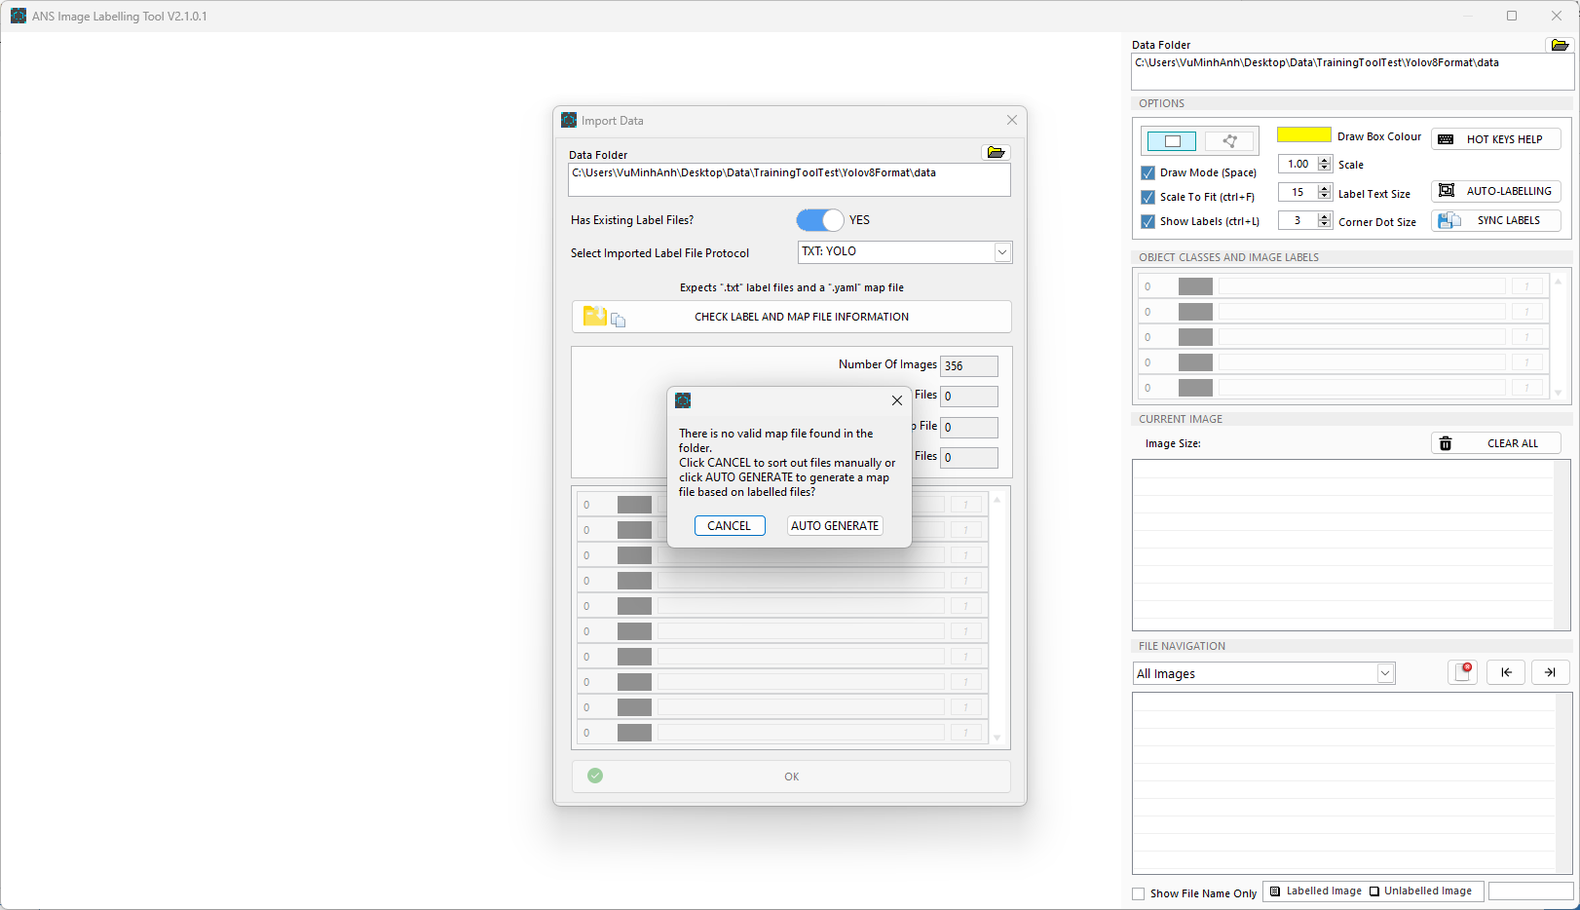This screenshot has height=910, width=1580.
Task: Click the delete file icon in File Navigation
Action: point(1462,672)
